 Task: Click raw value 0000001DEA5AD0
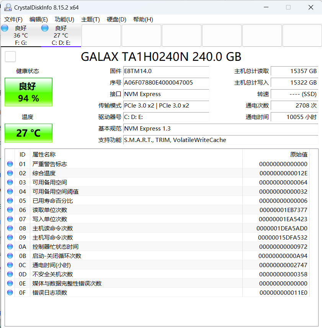tap(282, 228)
